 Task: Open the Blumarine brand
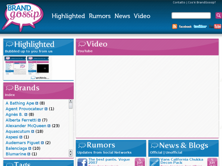pyautogui.click(x=16, y=154)
